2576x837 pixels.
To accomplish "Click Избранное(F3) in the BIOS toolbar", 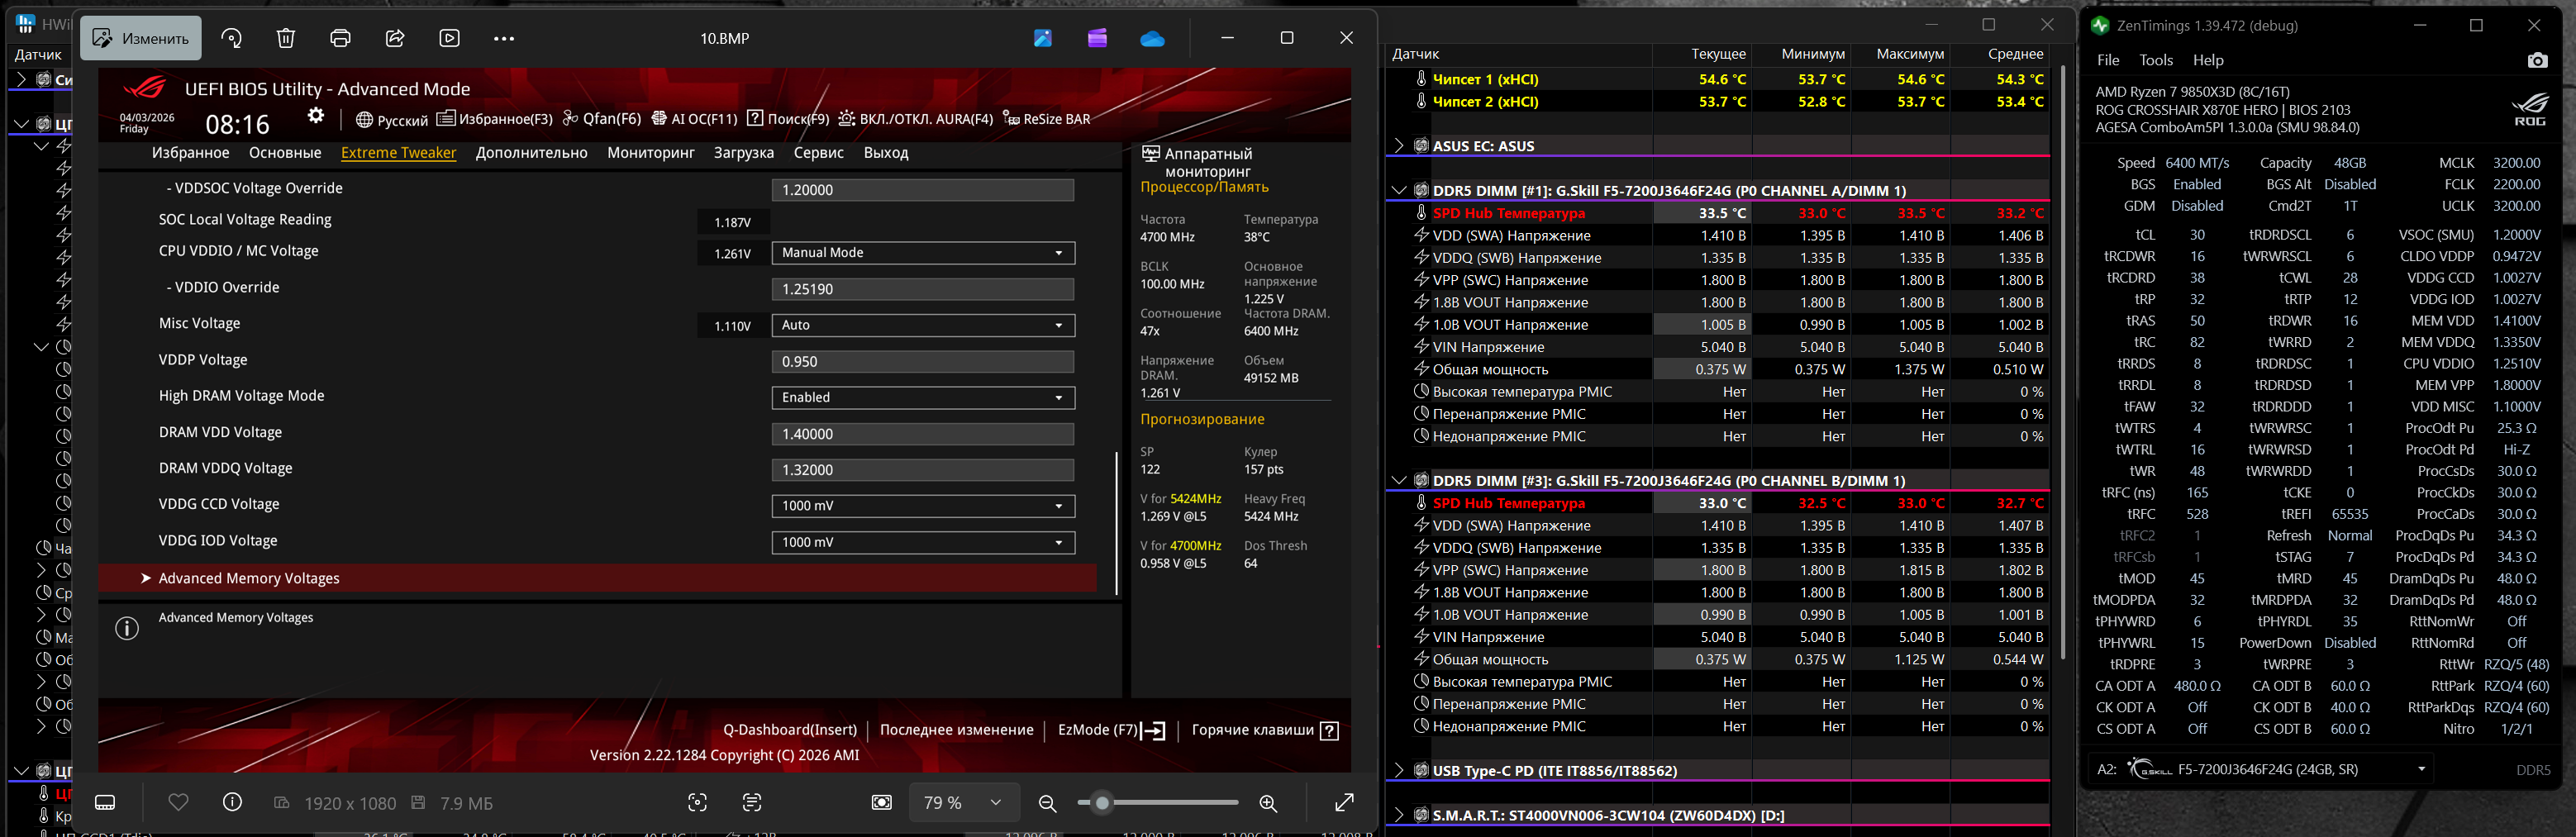I will coord(495,119).
